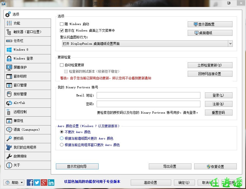Click the 桌面墙纸 button

[x=210, y=33]
